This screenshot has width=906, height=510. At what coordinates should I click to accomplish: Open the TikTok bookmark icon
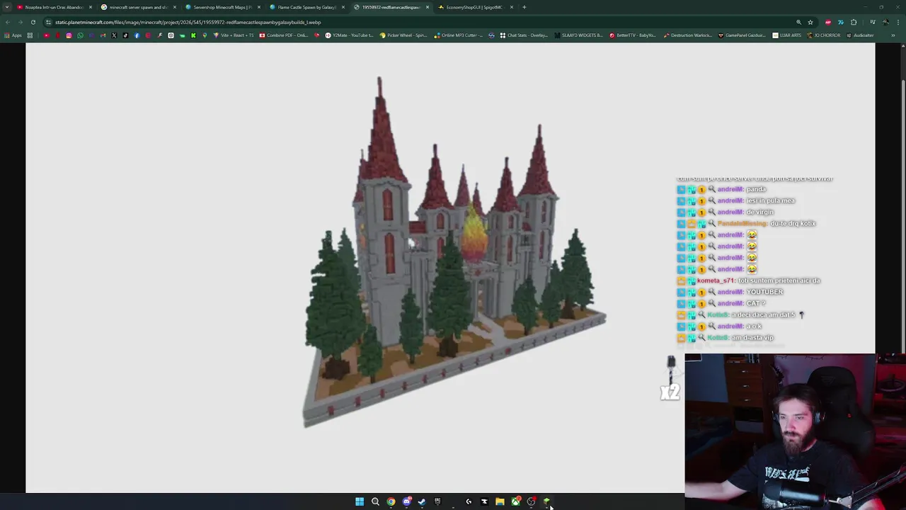[125, 35]
